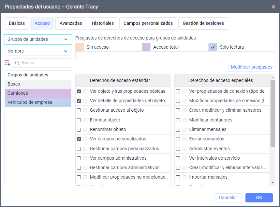Open the Campos personalizados tab

[x=148, y=24]
